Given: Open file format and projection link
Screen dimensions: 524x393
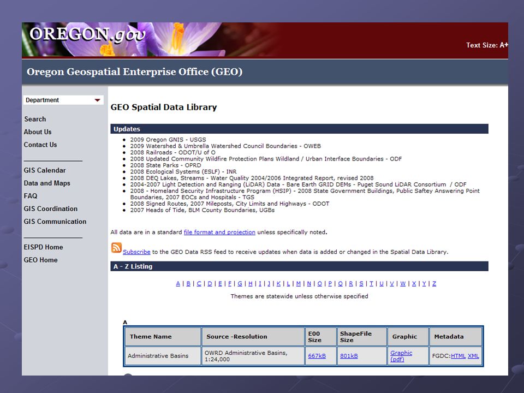Looking at the screenshot, I should tap(219, 232).
